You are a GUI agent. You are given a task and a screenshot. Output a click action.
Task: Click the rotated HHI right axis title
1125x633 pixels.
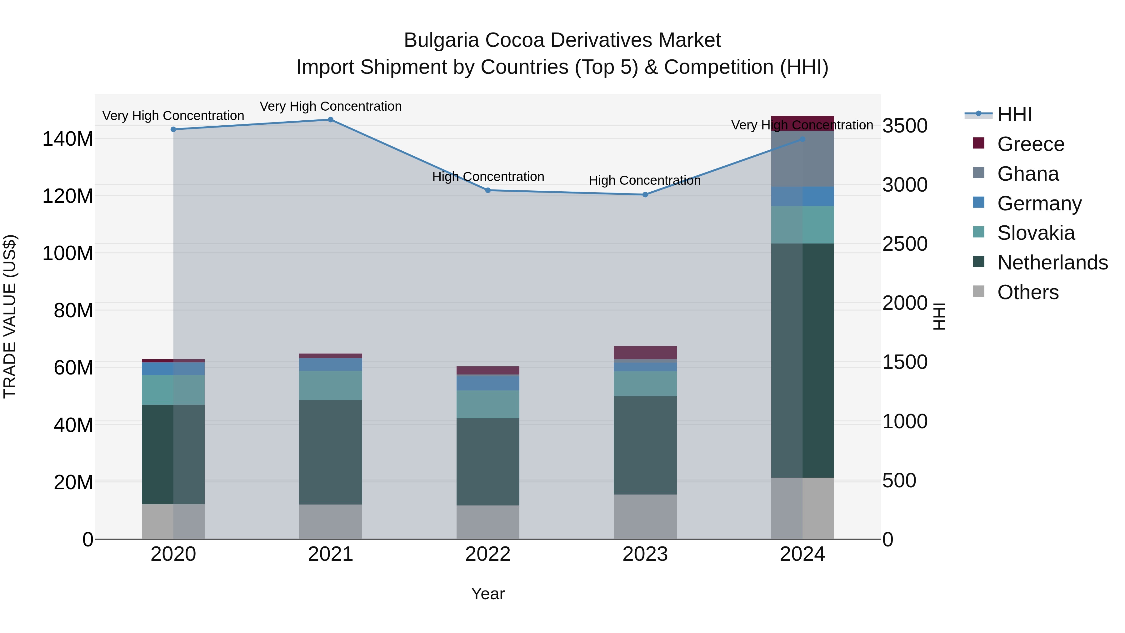click(x=940, y=316)
